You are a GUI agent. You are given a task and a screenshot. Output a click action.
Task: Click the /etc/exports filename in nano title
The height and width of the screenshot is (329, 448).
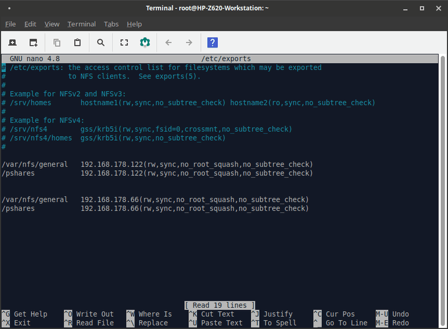click(x=226, y=59)
